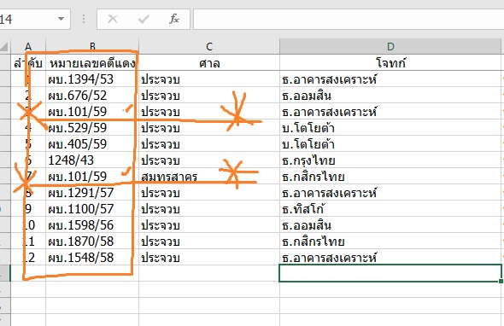Image resolution: width=504 pixels, height=326 pixels.
Task: Select entire sheet with corner triangle
Action: click(4, 47)
